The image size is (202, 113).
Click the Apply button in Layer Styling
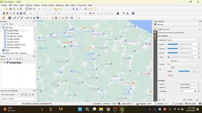point(197,100)
